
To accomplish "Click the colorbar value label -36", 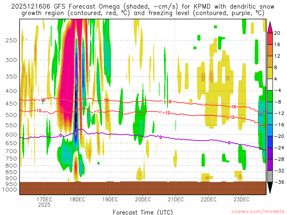I will click(x=279, y=182).
